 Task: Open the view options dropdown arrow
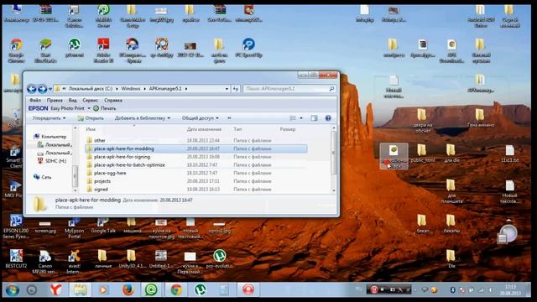pyautogui.click(x=301, y=118)
